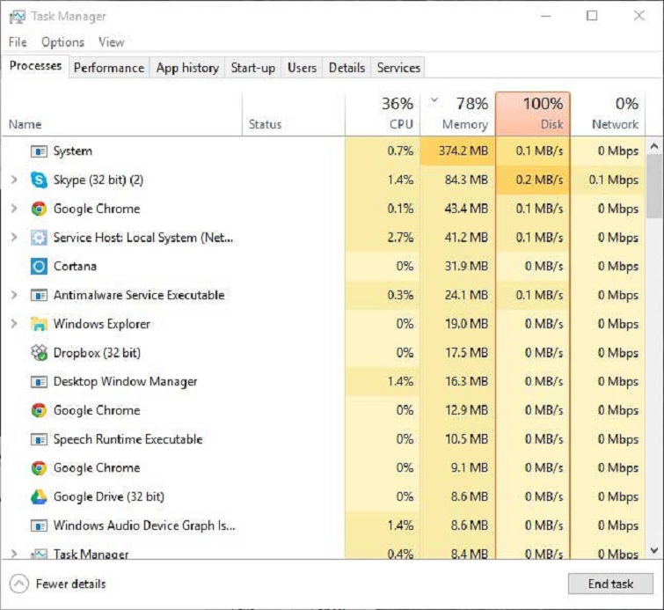Click the scrollbar down arrow

point(654,550)
